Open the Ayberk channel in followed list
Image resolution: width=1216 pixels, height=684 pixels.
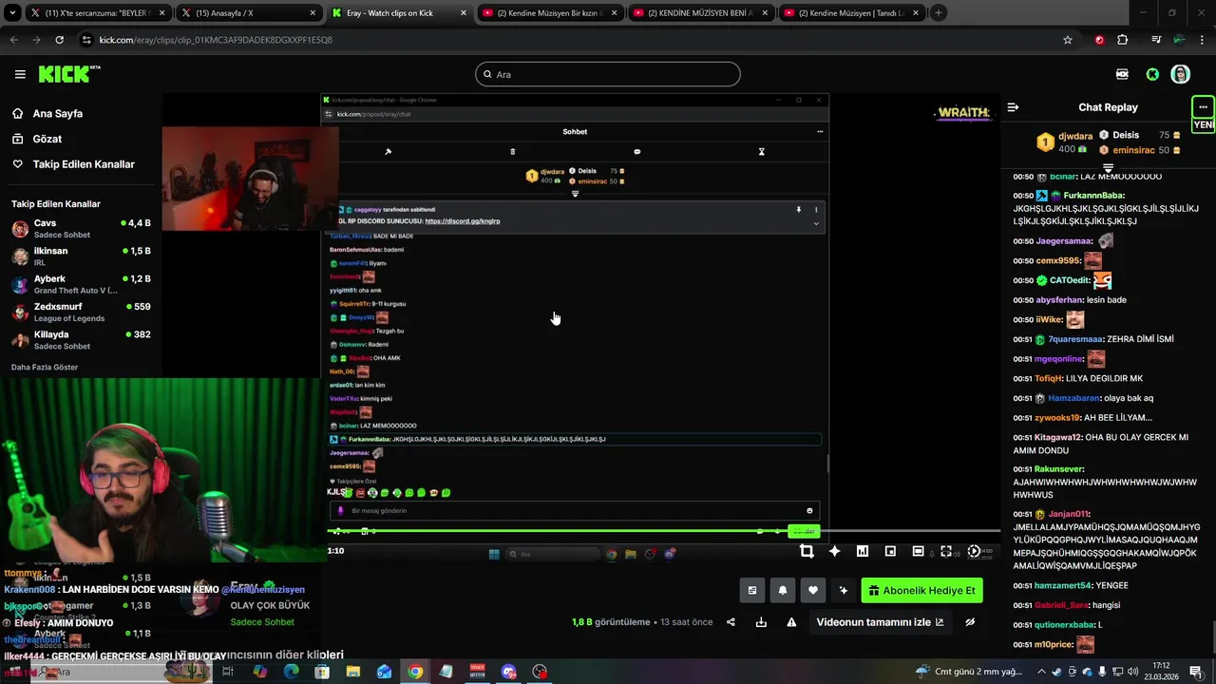click(x=81, y=284)
